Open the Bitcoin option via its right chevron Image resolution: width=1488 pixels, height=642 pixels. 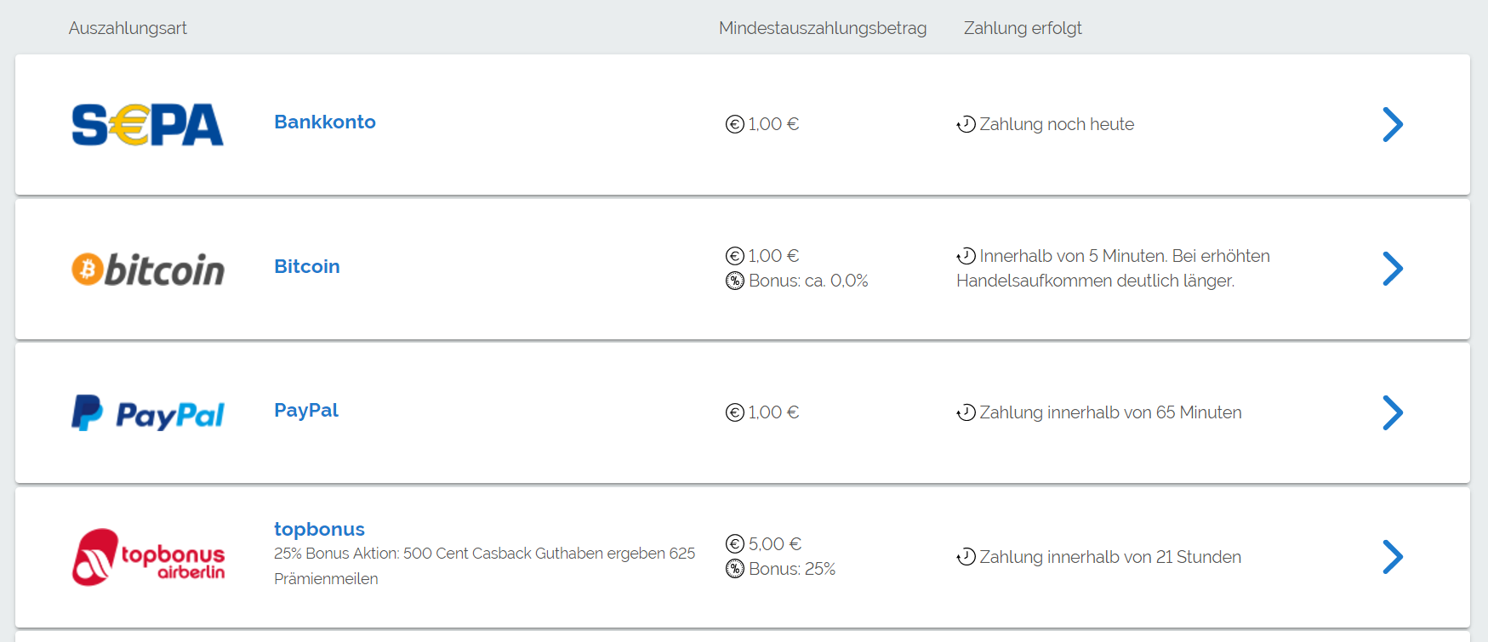1393,269
